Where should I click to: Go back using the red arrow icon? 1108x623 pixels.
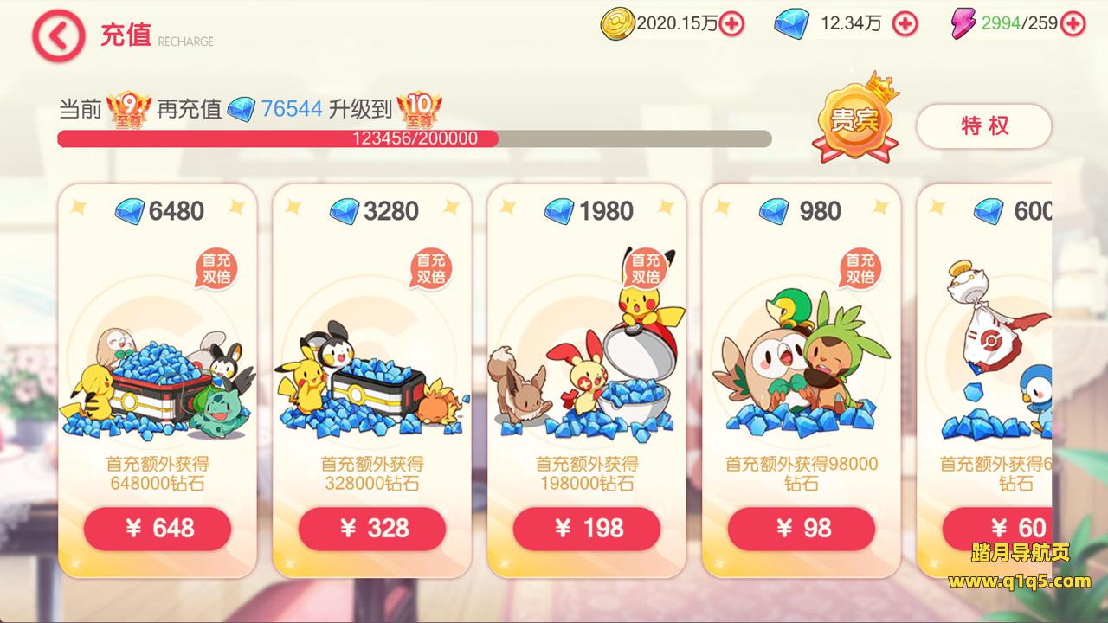pyautogui.click(x=59, y=35)
